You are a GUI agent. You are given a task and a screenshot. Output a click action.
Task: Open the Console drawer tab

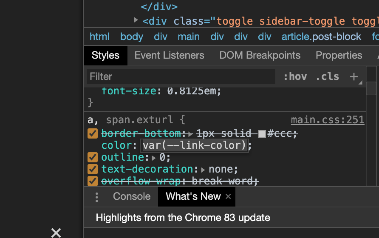click(132, 196)
